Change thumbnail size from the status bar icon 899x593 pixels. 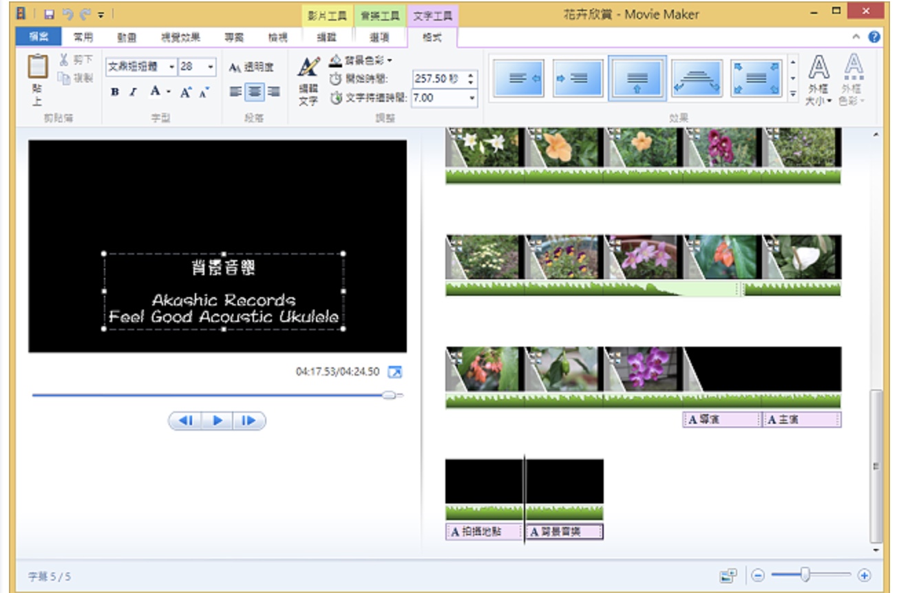coord(728,576)
